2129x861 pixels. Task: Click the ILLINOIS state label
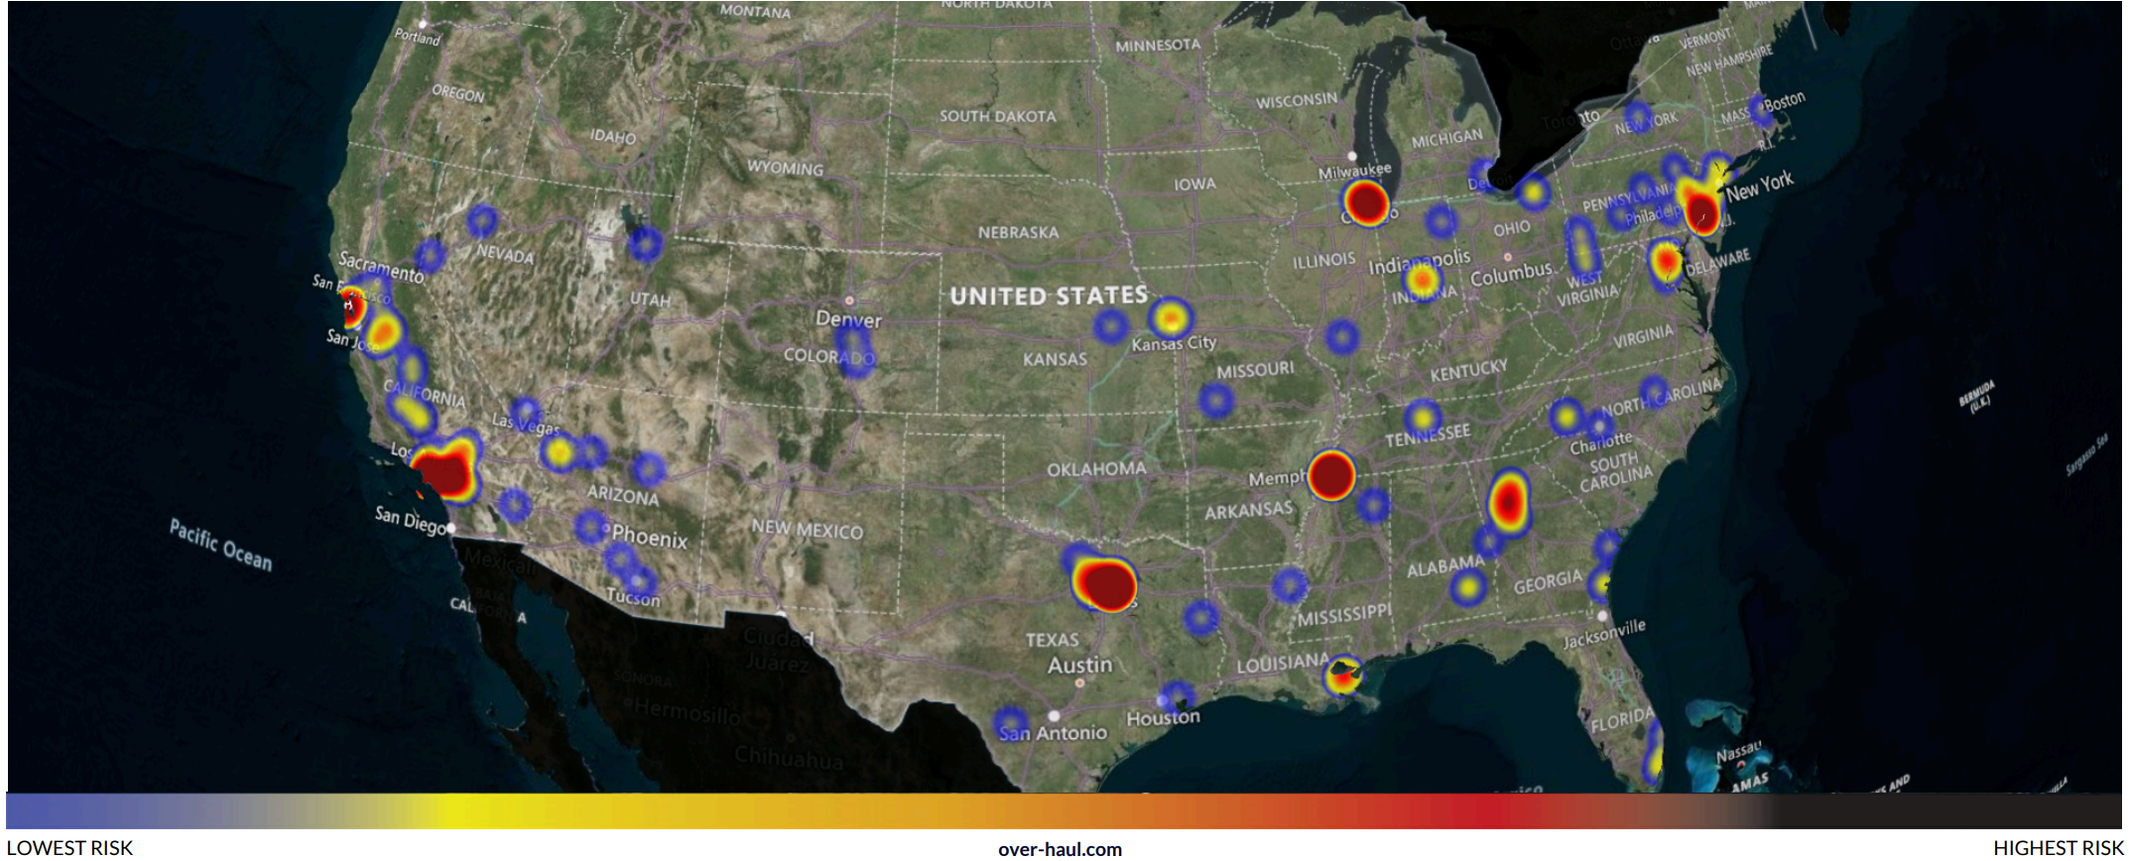(x=1323, y=261)
